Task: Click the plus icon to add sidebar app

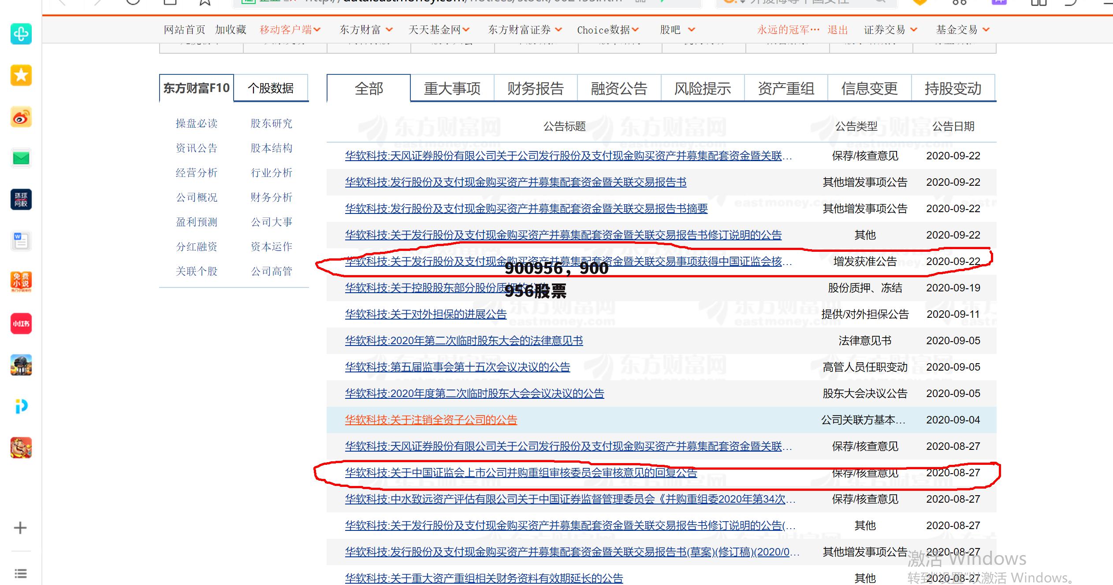Action: click(x=20, y=528)
